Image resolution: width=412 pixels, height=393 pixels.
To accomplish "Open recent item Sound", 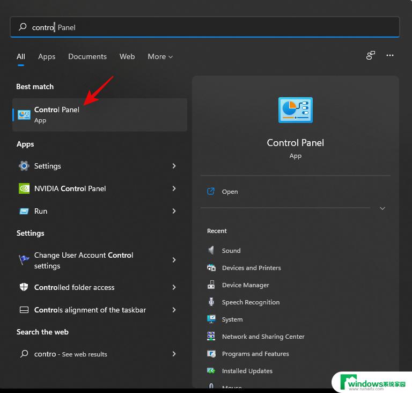I will (231, 250).
